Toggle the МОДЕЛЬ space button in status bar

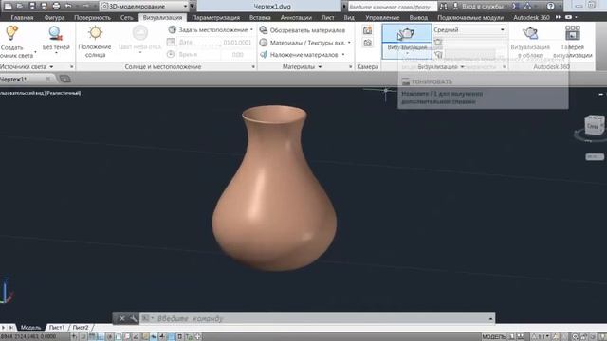coord(493,337)
